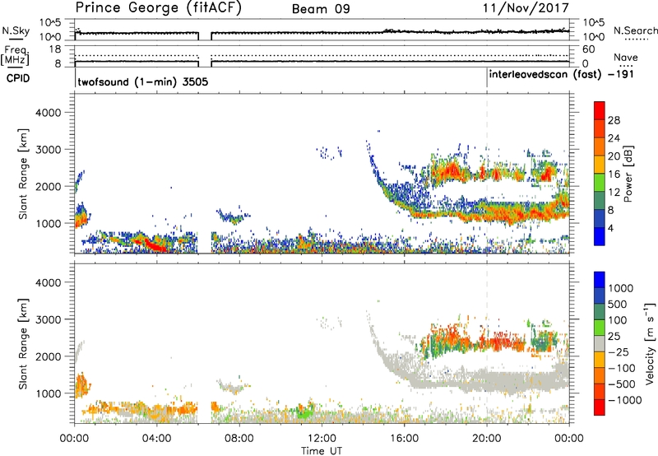Click 'Slant Range [km]' label of power panel
The width and height of the screenshot is (658, 456).
tap(23, 174)
